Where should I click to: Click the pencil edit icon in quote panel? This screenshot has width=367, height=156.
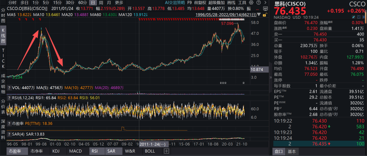[x=353, y=17]
